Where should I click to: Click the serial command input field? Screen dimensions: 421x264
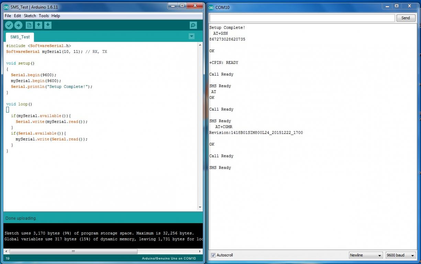click(x=302, y=18)
